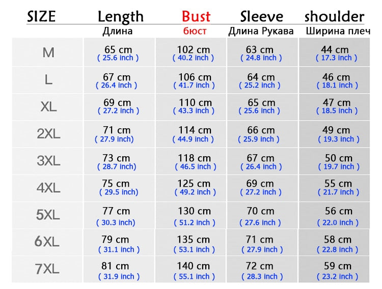
Task: Select the 7XL size row label
Action: [47, 269]
